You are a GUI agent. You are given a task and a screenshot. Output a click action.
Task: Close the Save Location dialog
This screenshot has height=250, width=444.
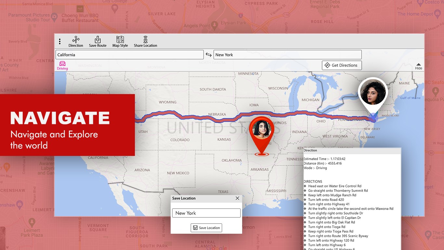(x=237, y=198)
